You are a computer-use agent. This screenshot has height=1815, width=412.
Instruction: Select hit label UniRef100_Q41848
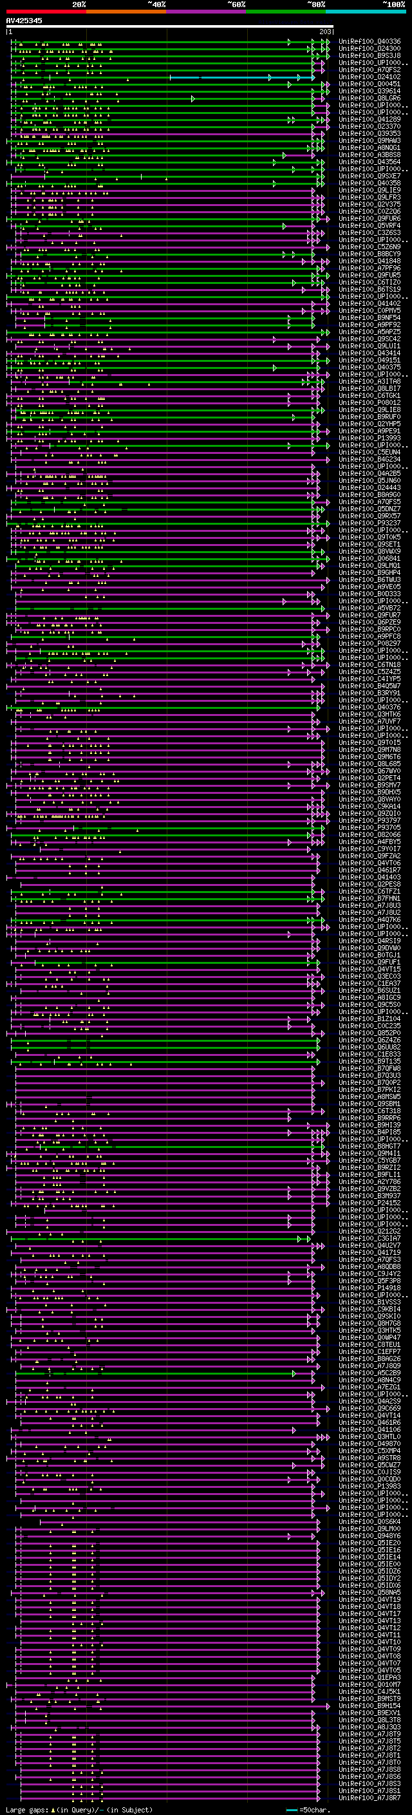[x=370, y=261]
